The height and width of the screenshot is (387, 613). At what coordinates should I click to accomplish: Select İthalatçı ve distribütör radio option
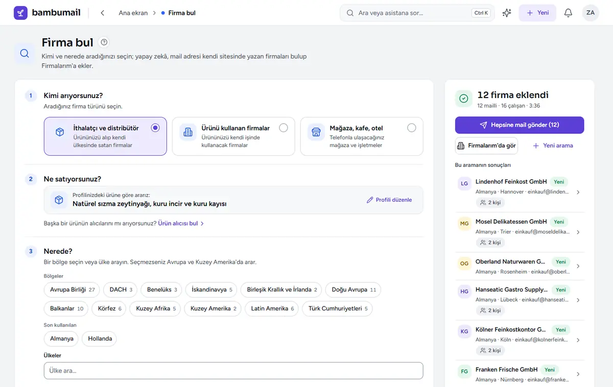tap(155, 128)
